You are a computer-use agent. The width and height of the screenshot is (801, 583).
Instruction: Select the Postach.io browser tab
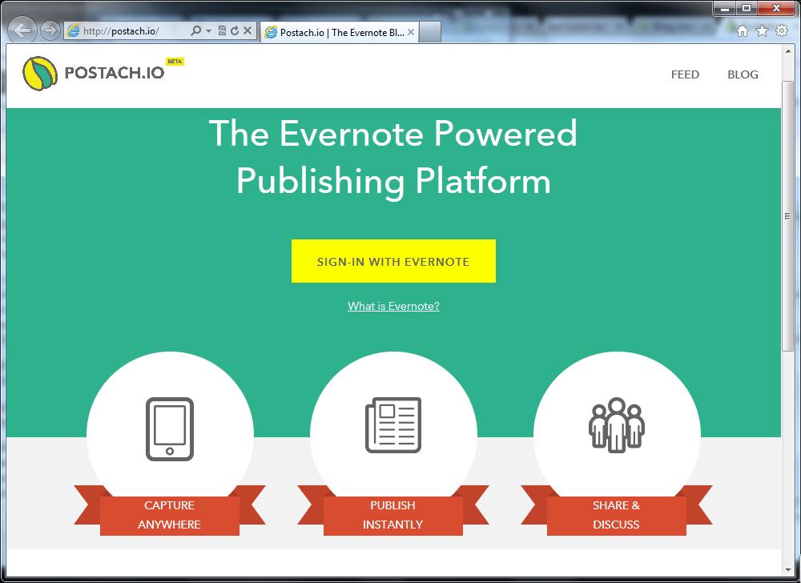(340, 32)
